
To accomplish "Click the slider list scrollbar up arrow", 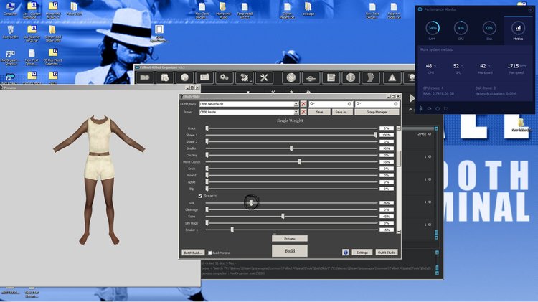I will pos(398,128).
